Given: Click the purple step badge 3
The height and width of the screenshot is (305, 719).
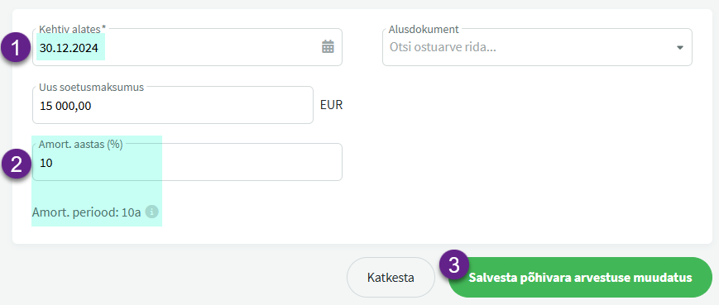Looking at the screenshot, I should [454, 266].
